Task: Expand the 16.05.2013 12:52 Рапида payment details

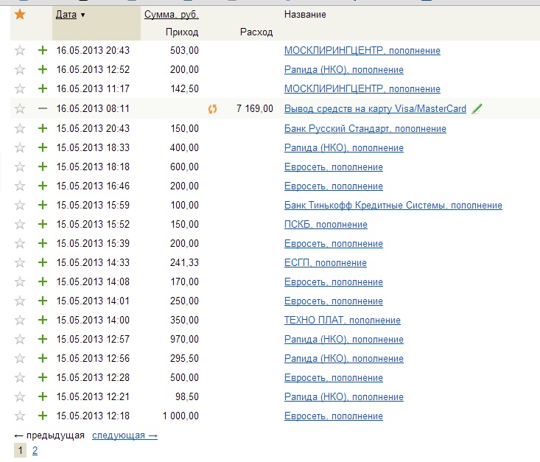Action: 42,70
